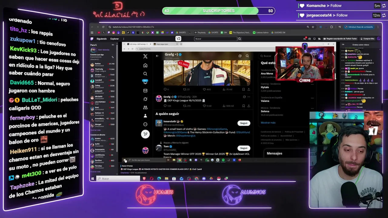388x218 pixels.
Task: Collapse Twitch chat panel arrow
Action: tap(343, 45)
